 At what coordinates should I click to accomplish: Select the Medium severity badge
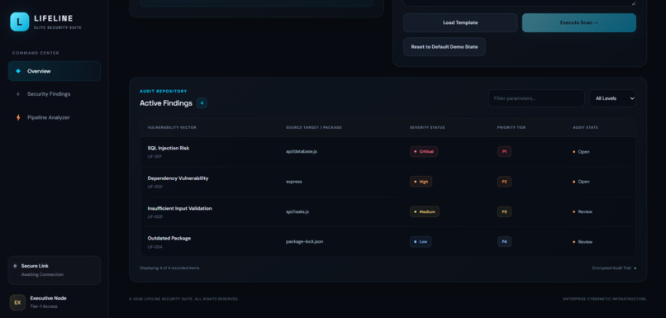click(425, 211)
